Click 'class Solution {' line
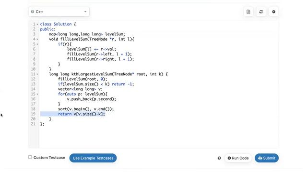 (58, 24)
